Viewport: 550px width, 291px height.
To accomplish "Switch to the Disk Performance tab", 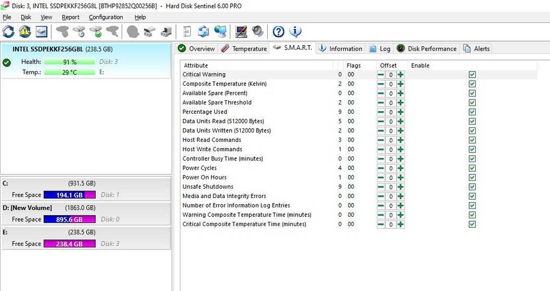I will click(x=427, y=48).
